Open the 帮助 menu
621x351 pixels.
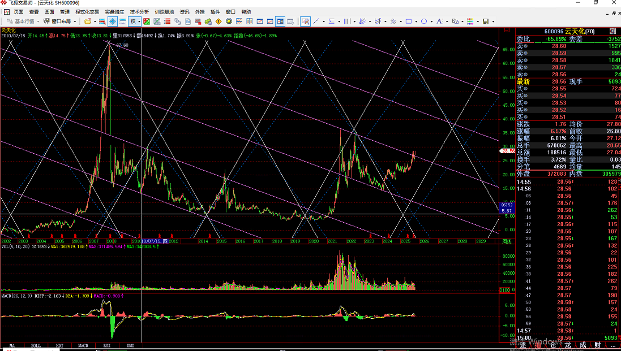246,12
